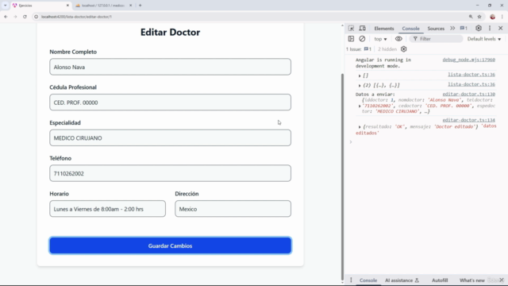Focus the Horario field

point(108,208)
